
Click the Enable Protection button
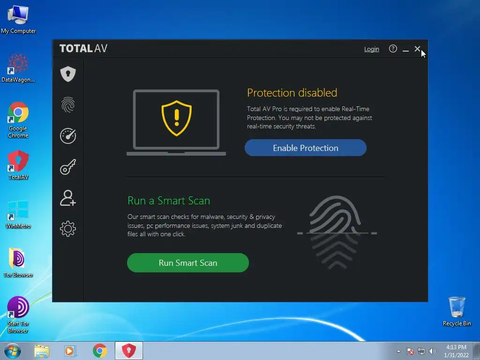tap(305, 148)
